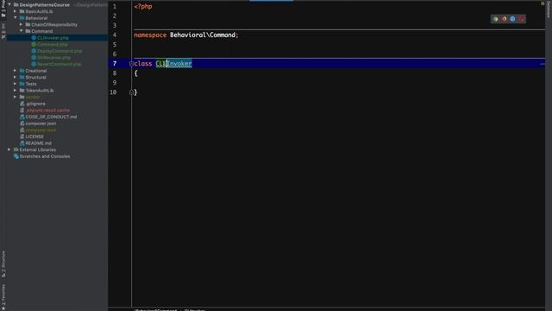The width and height of the screenshot is (552, 311).
Task: Expand the vendor folder
Action: point(16,97)
